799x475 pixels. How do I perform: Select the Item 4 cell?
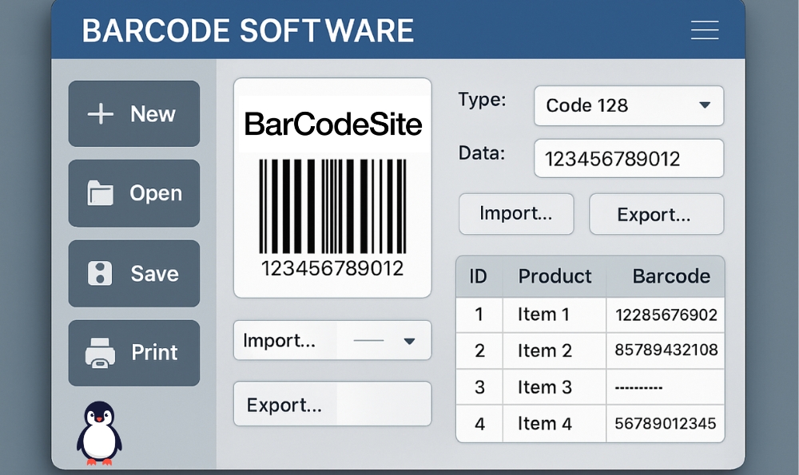point(555,424)
